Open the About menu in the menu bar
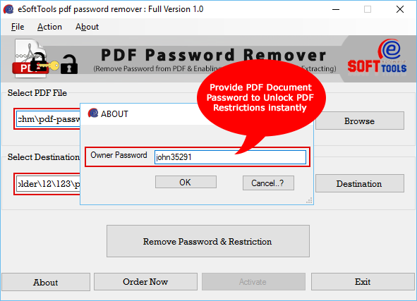The width and height of the screenshot is (417, 301). pos(87,27)
